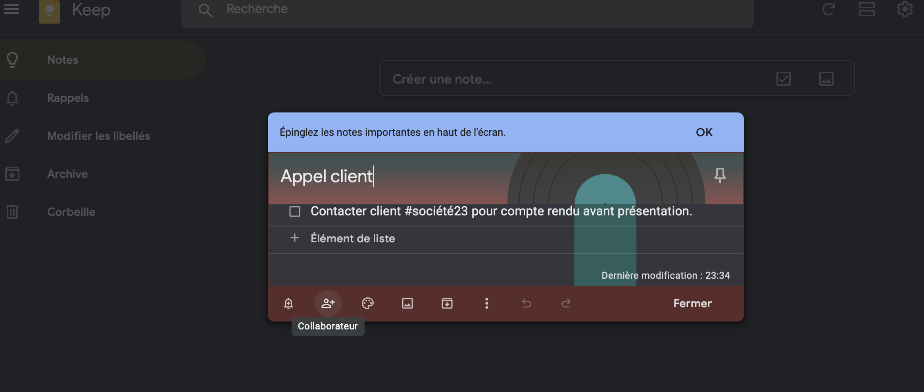
Task: Set a reminder with the bell icon
Action: click(288, 303)
